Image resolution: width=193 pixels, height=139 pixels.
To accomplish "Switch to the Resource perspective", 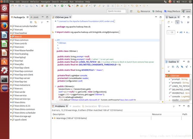I will (x=144, y=11).
